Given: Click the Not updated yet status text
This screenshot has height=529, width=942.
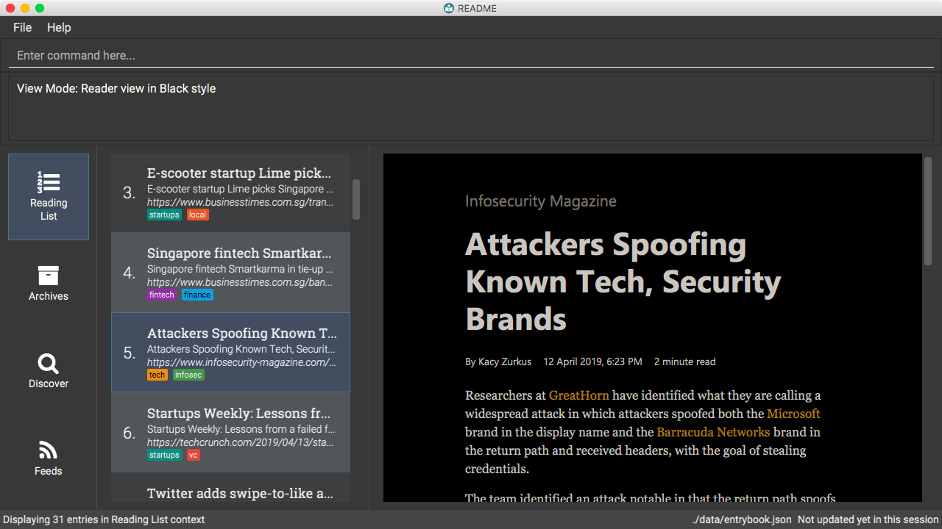Looking at the screenshot, I should 868,519.
